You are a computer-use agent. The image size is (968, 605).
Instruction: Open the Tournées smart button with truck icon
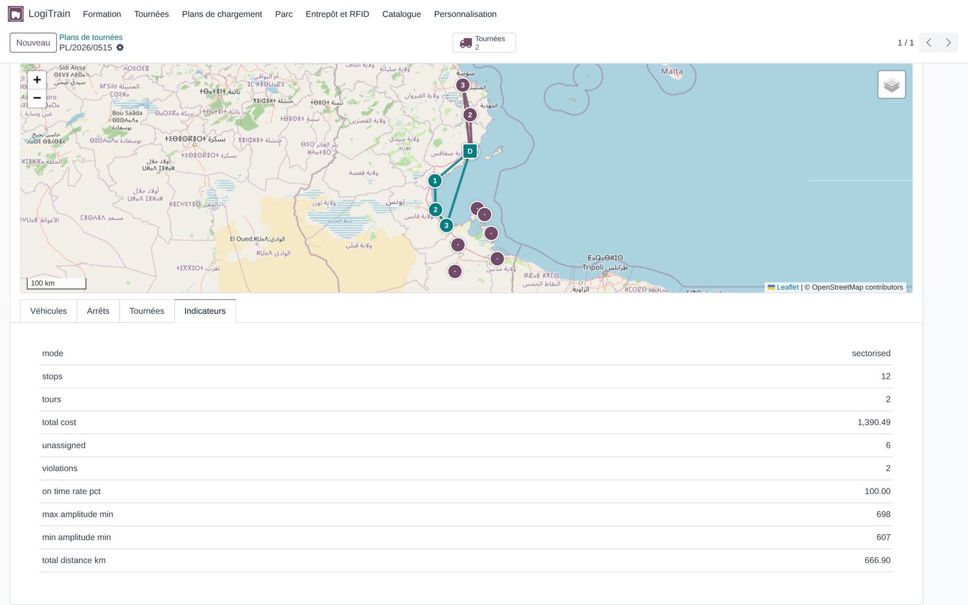(484, 43)
